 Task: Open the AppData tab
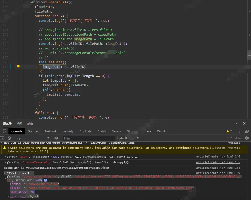point(85,131)
